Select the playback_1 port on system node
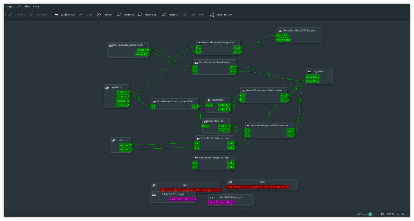 click(313, 76)
